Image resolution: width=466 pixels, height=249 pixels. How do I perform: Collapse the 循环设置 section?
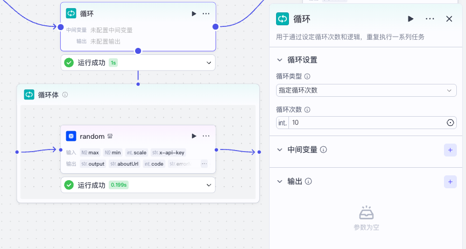pos(279,60)
